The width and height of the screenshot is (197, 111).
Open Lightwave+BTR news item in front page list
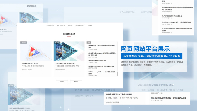point(102,54)
